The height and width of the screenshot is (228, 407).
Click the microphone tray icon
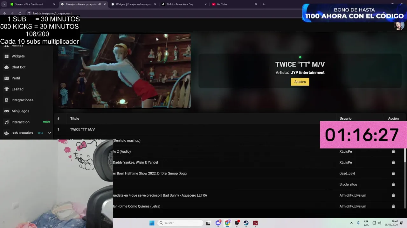[x=358, y=223]
